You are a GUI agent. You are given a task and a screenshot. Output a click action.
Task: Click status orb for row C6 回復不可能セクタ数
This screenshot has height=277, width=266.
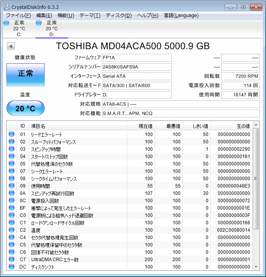click(x=12, y=252)
